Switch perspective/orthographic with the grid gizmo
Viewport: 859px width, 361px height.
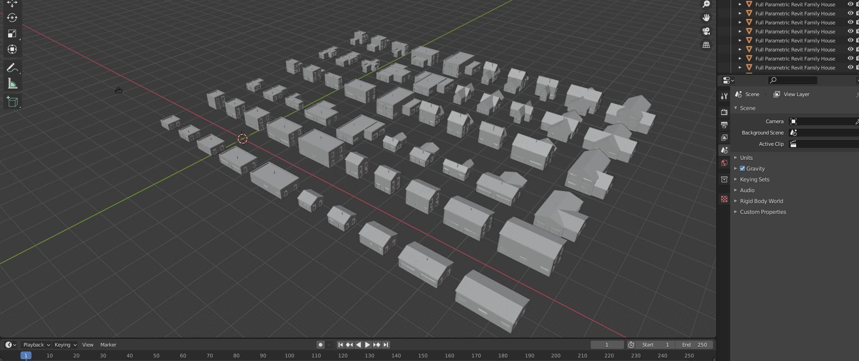click(x=706, y=45)
